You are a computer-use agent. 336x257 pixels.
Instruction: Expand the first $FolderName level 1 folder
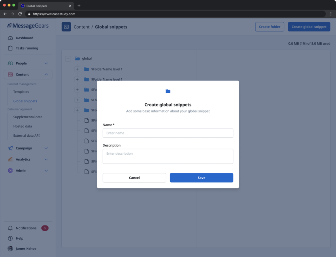77,69
